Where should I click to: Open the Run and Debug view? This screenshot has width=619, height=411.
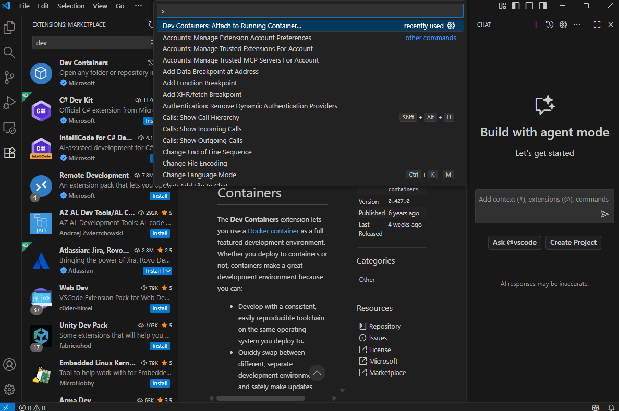(9, 103)
